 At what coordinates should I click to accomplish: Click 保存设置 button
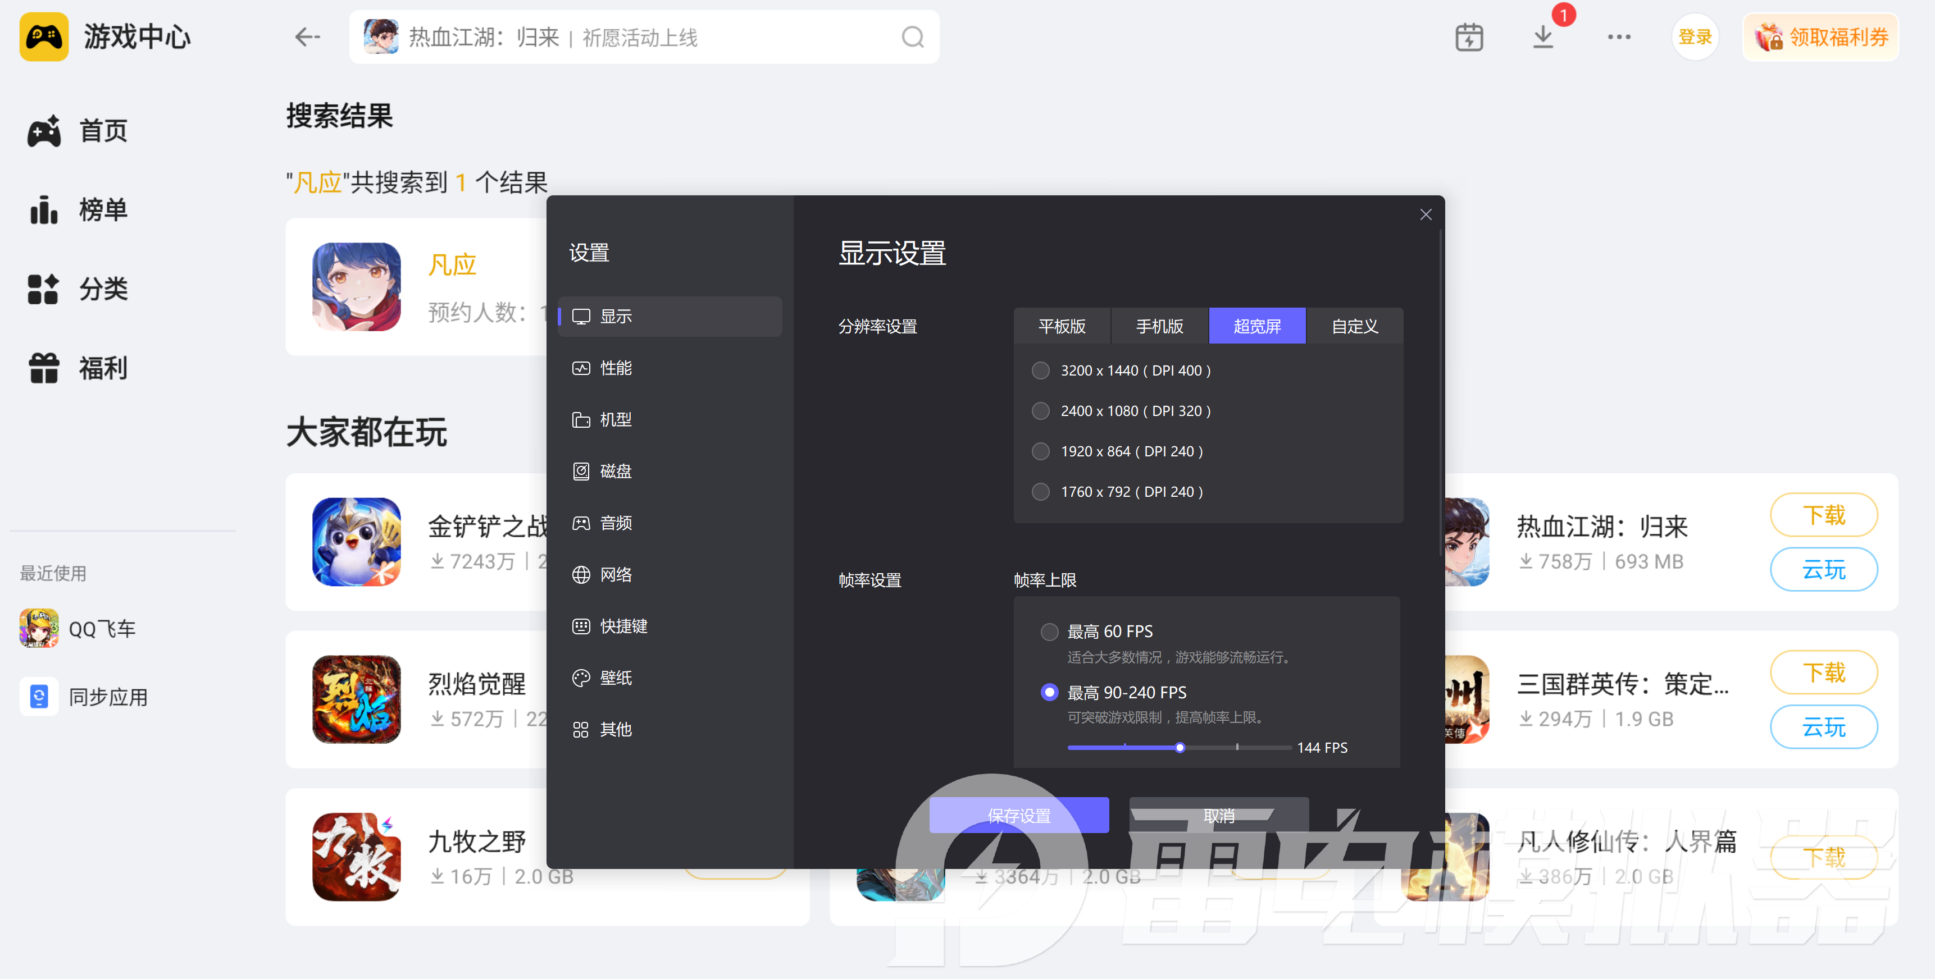(1018, 815)
